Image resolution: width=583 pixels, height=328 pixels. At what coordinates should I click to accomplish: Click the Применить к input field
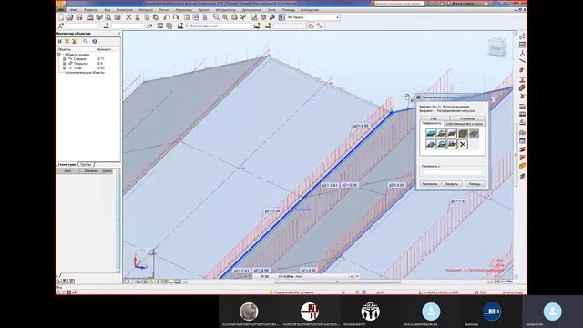[453, 172]
